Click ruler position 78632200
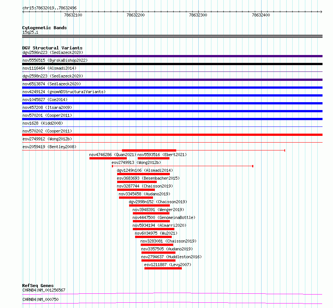Screen dimensions: 333x308 (x=135, y=15)
